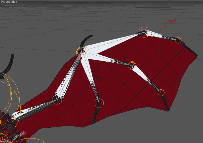Viewport: 203px width, 143px height.
Task: Click the Perspective viewport label
Action: (9, 2)
